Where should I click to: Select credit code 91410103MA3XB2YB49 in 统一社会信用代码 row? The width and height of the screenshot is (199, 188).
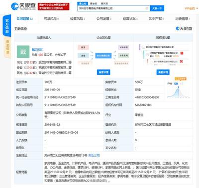(x=60, y=97)
